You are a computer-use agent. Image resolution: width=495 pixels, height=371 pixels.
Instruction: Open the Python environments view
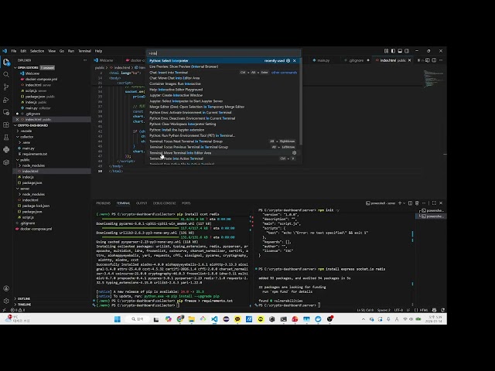6,149
